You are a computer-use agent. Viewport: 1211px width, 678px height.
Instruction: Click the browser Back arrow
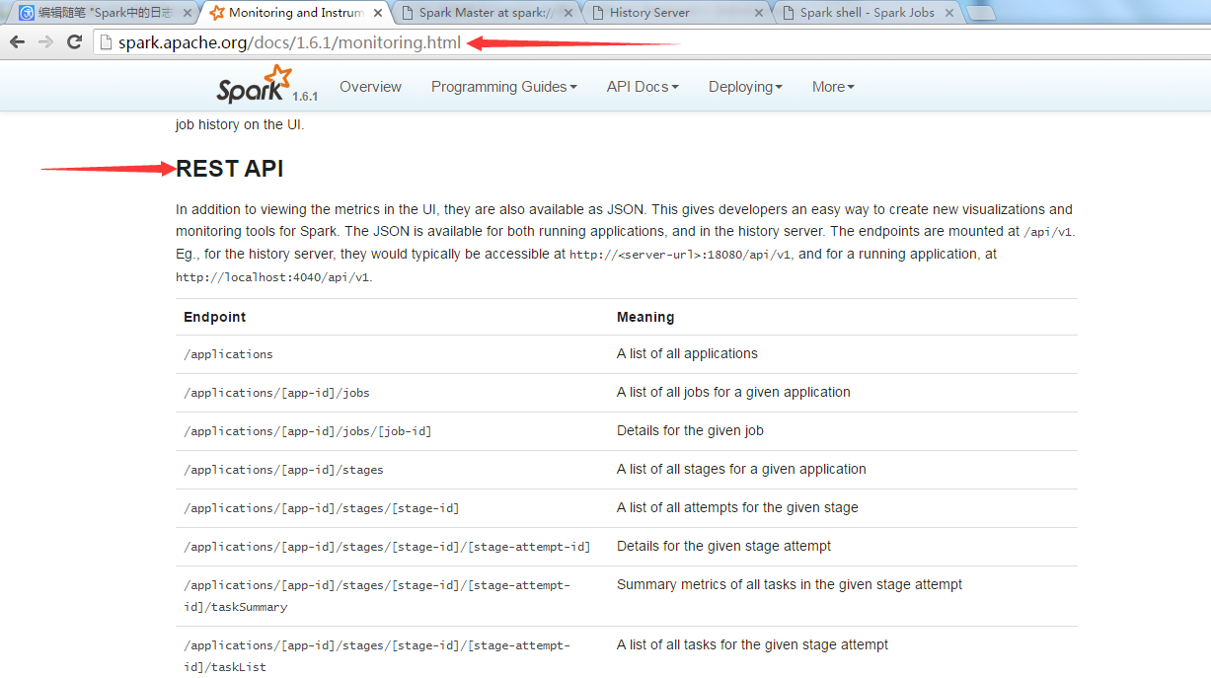point(17,42)
